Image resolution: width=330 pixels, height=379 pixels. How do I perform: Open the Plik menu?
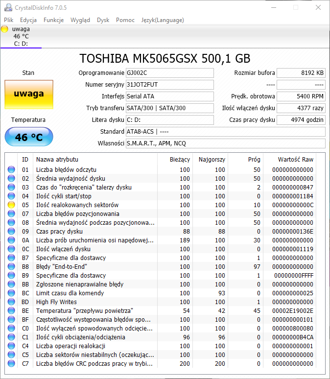click(x=8, y=20)
